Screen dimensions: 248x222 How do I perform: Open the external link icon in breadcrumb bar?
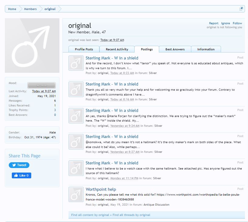pyautogui.click(x=241, y=9)
